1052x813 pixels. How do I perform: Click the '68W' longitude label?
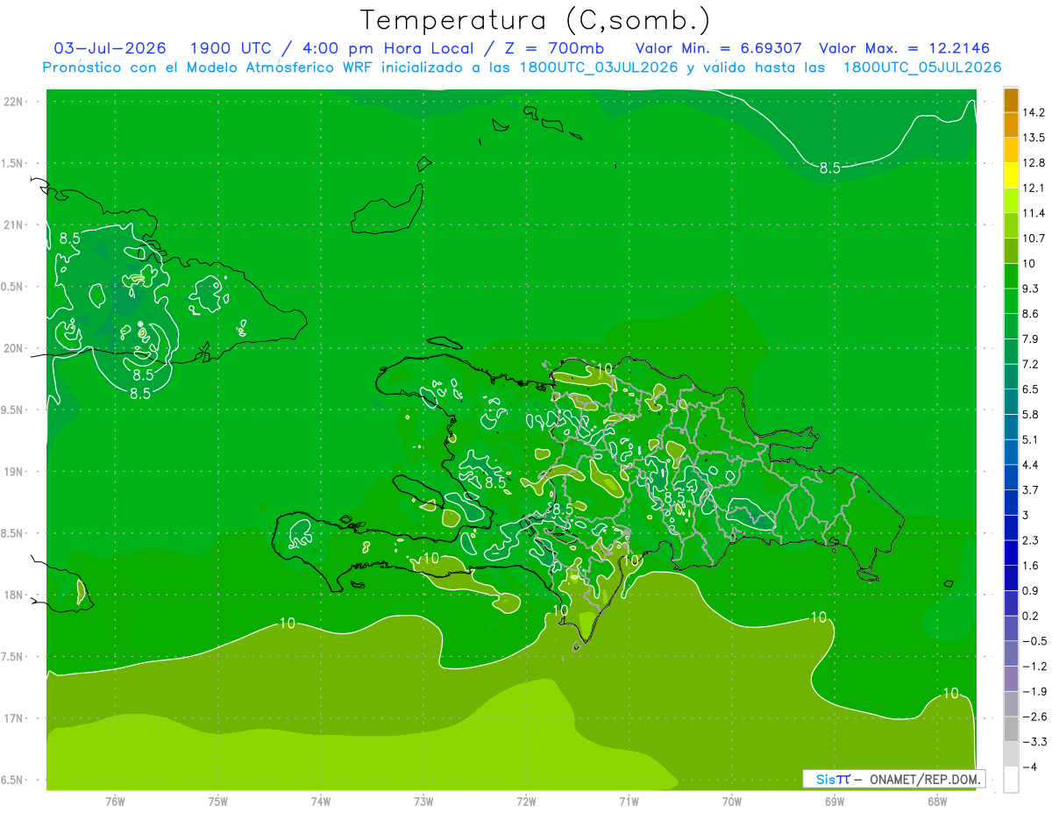(x=937, y=802)
